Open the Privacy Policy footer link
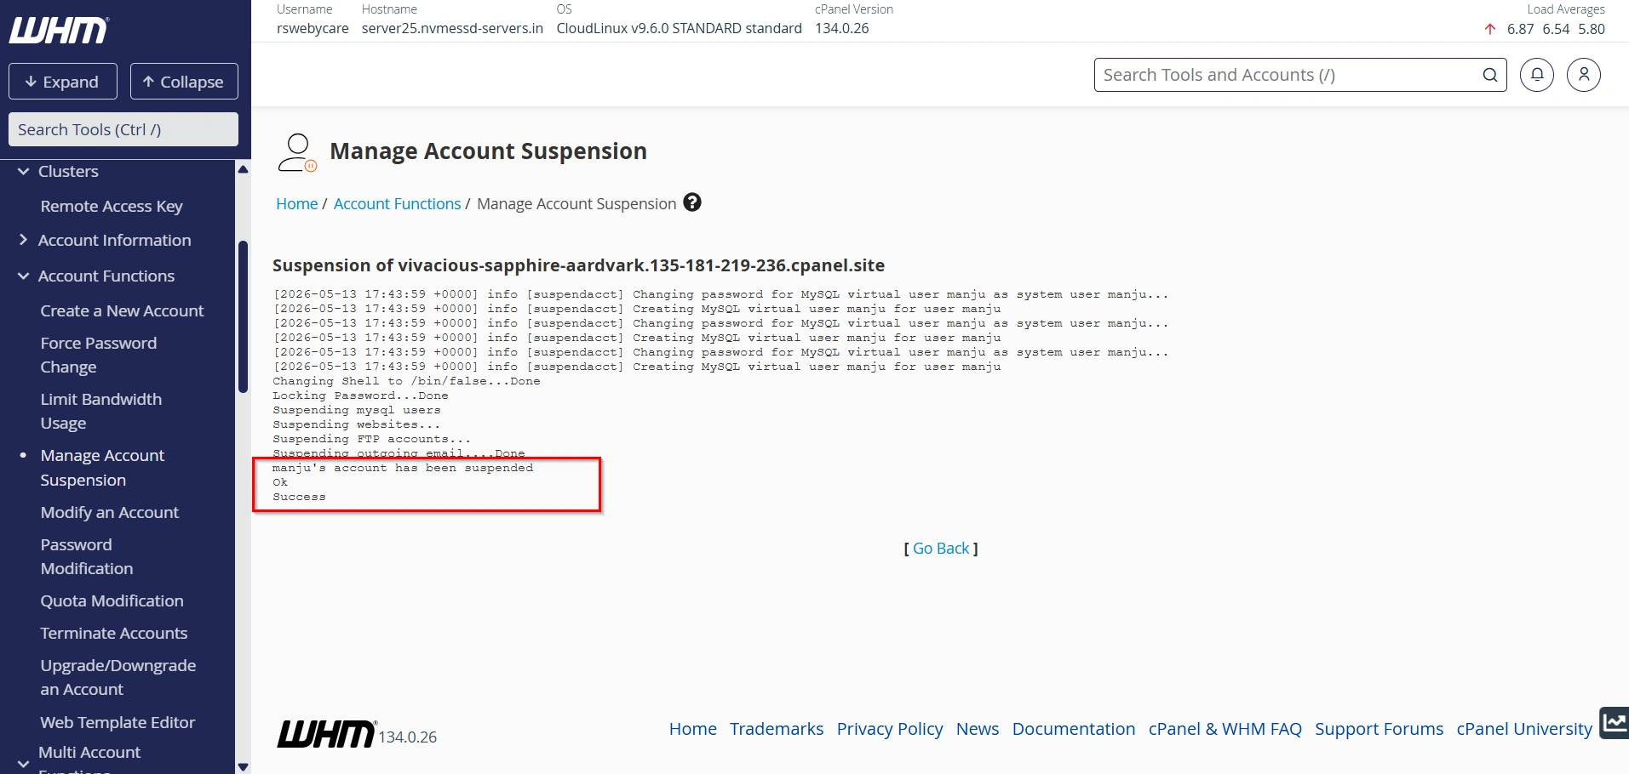 point(890,729)
